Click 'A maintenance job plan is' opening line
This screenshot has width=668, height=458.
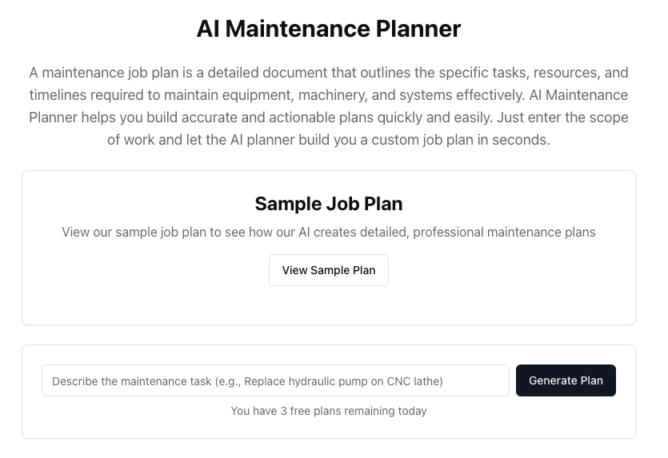point(329,73)
